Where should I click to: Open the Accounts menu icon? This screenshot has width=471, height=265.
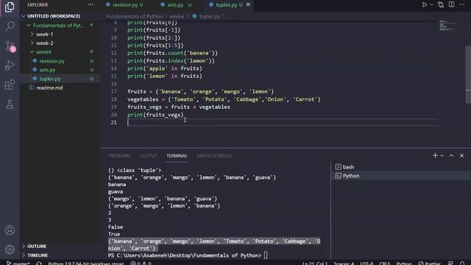pyautogui.click(x=10, y=230)
